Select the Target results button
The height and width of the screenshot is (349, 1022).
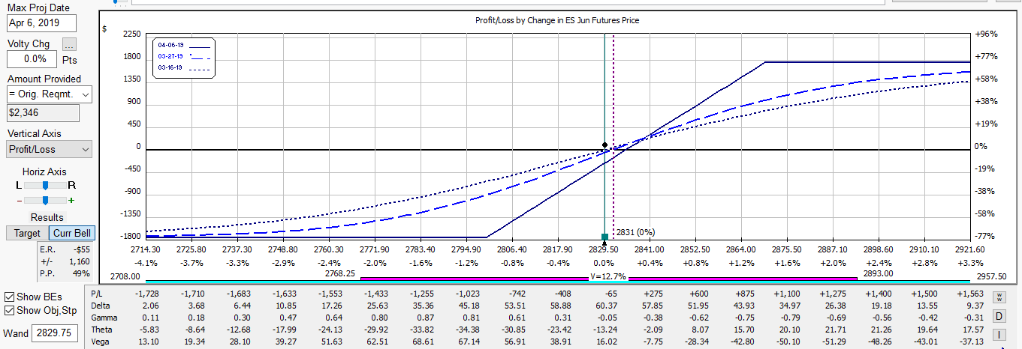click(27, 233)
